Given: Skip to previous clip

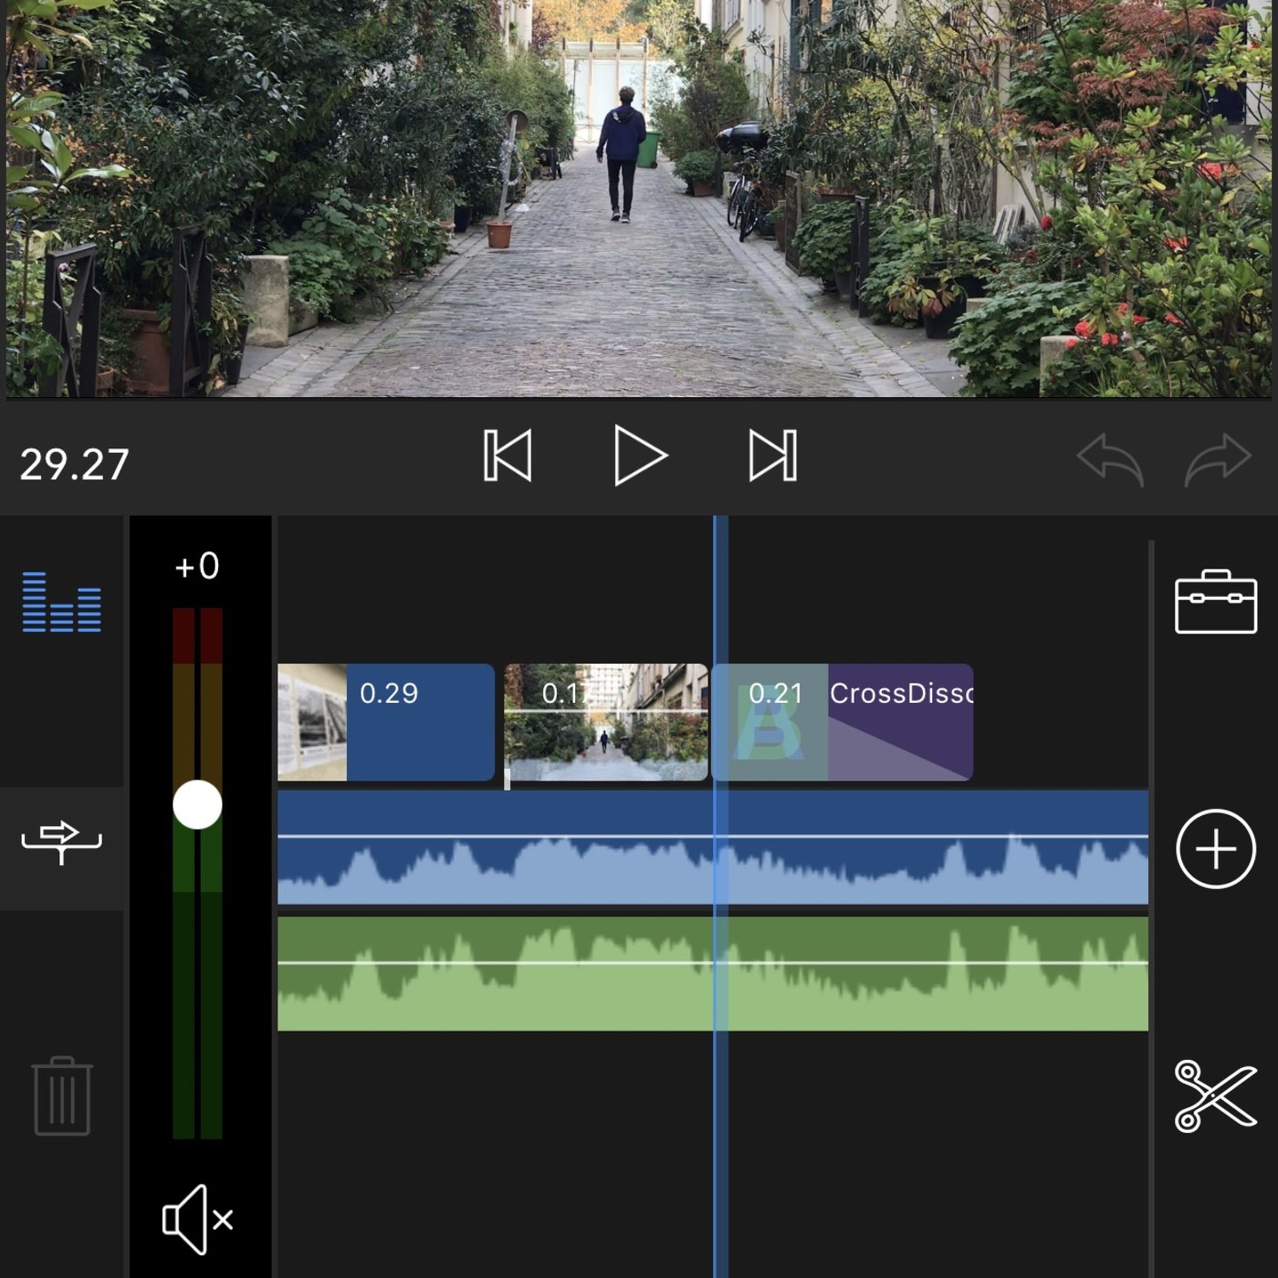Looking at the screenshot, I should 507,455.
